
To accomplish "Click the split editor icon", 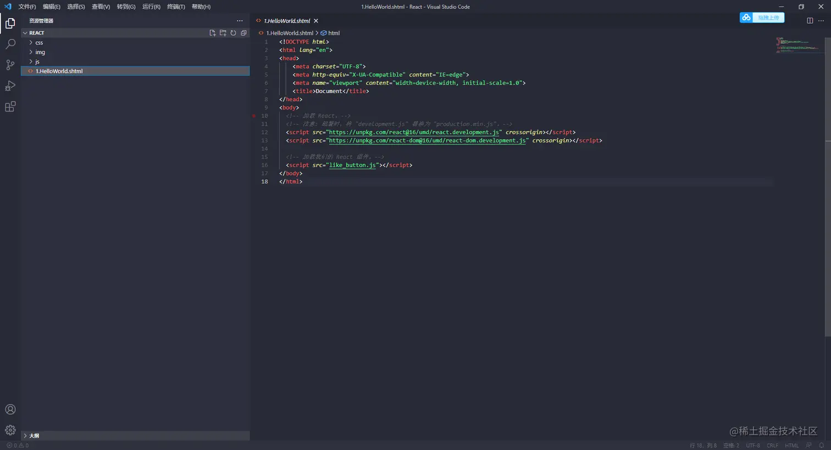I will coord(810,21).
